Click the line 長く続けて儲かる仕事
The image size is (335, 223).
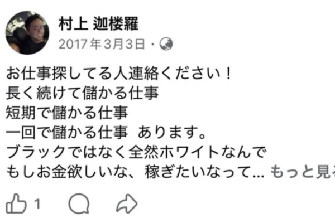[x=82, y=93]
